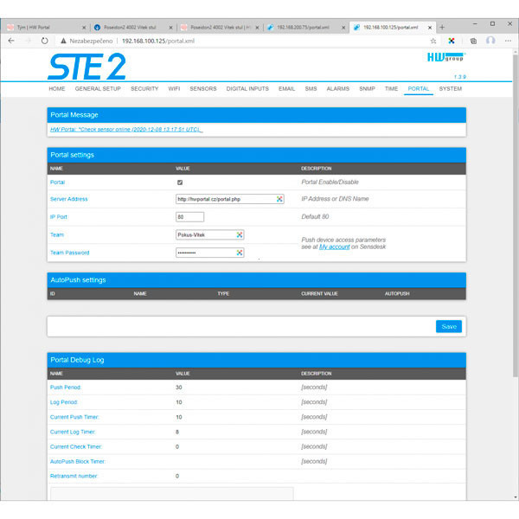Click the IP Port input field

tap(189, 217)
